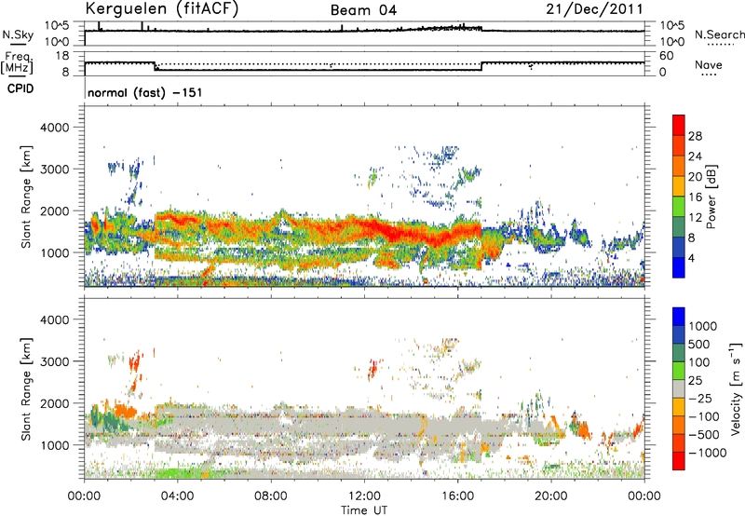Screen dimensions: 745x516
Task: Click the '08:00' time axis label
Action: pyautogui.click(x=271, y=496)
